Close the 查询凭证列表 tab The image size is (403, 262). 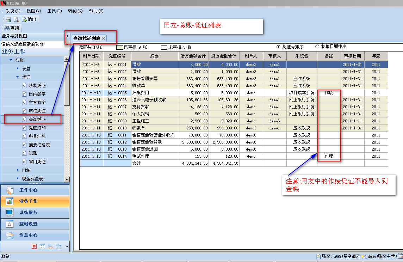(x=104, y=38)
